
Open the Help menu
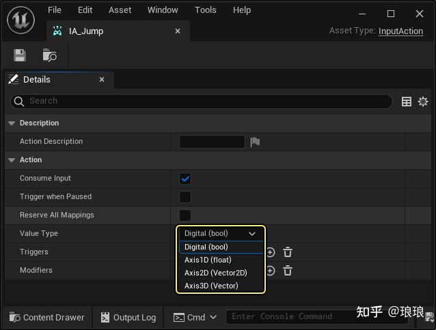[242, 10]
